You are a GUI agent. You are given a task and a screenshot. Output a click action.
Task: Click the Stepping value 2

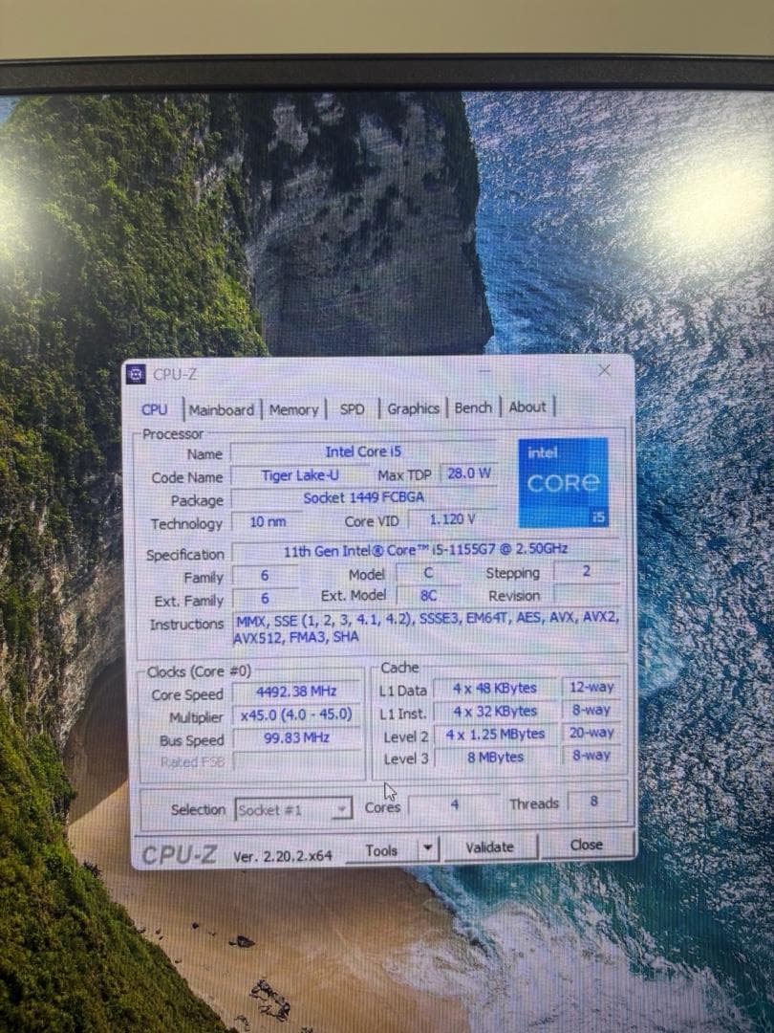click(x=587, y=571)
